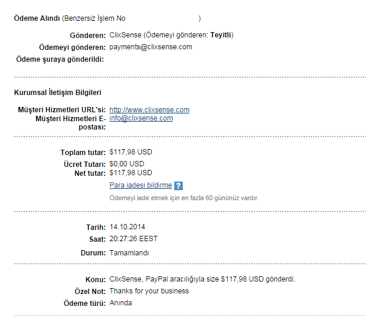Click the Net tutar $117,98 USD amount
Viewport: 366px width, 316px height.
(x=131, y=173)
